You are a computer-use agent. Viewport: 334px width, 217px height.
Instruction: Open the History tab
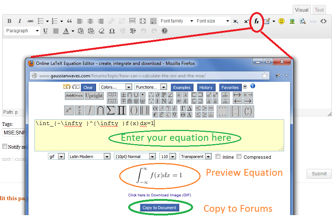206,87
